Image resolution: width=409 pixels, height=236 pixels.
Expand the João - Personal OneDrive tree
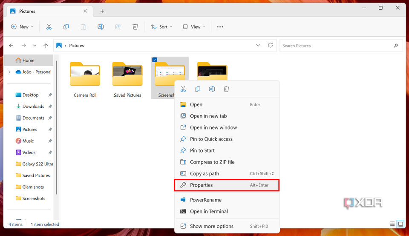point(10,72)
